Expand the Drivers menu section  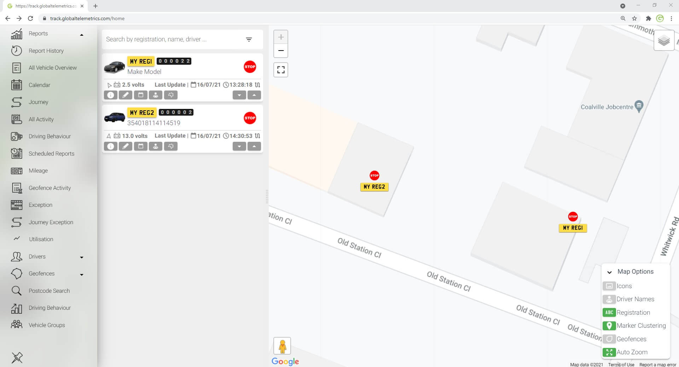(x=82, y=257)
